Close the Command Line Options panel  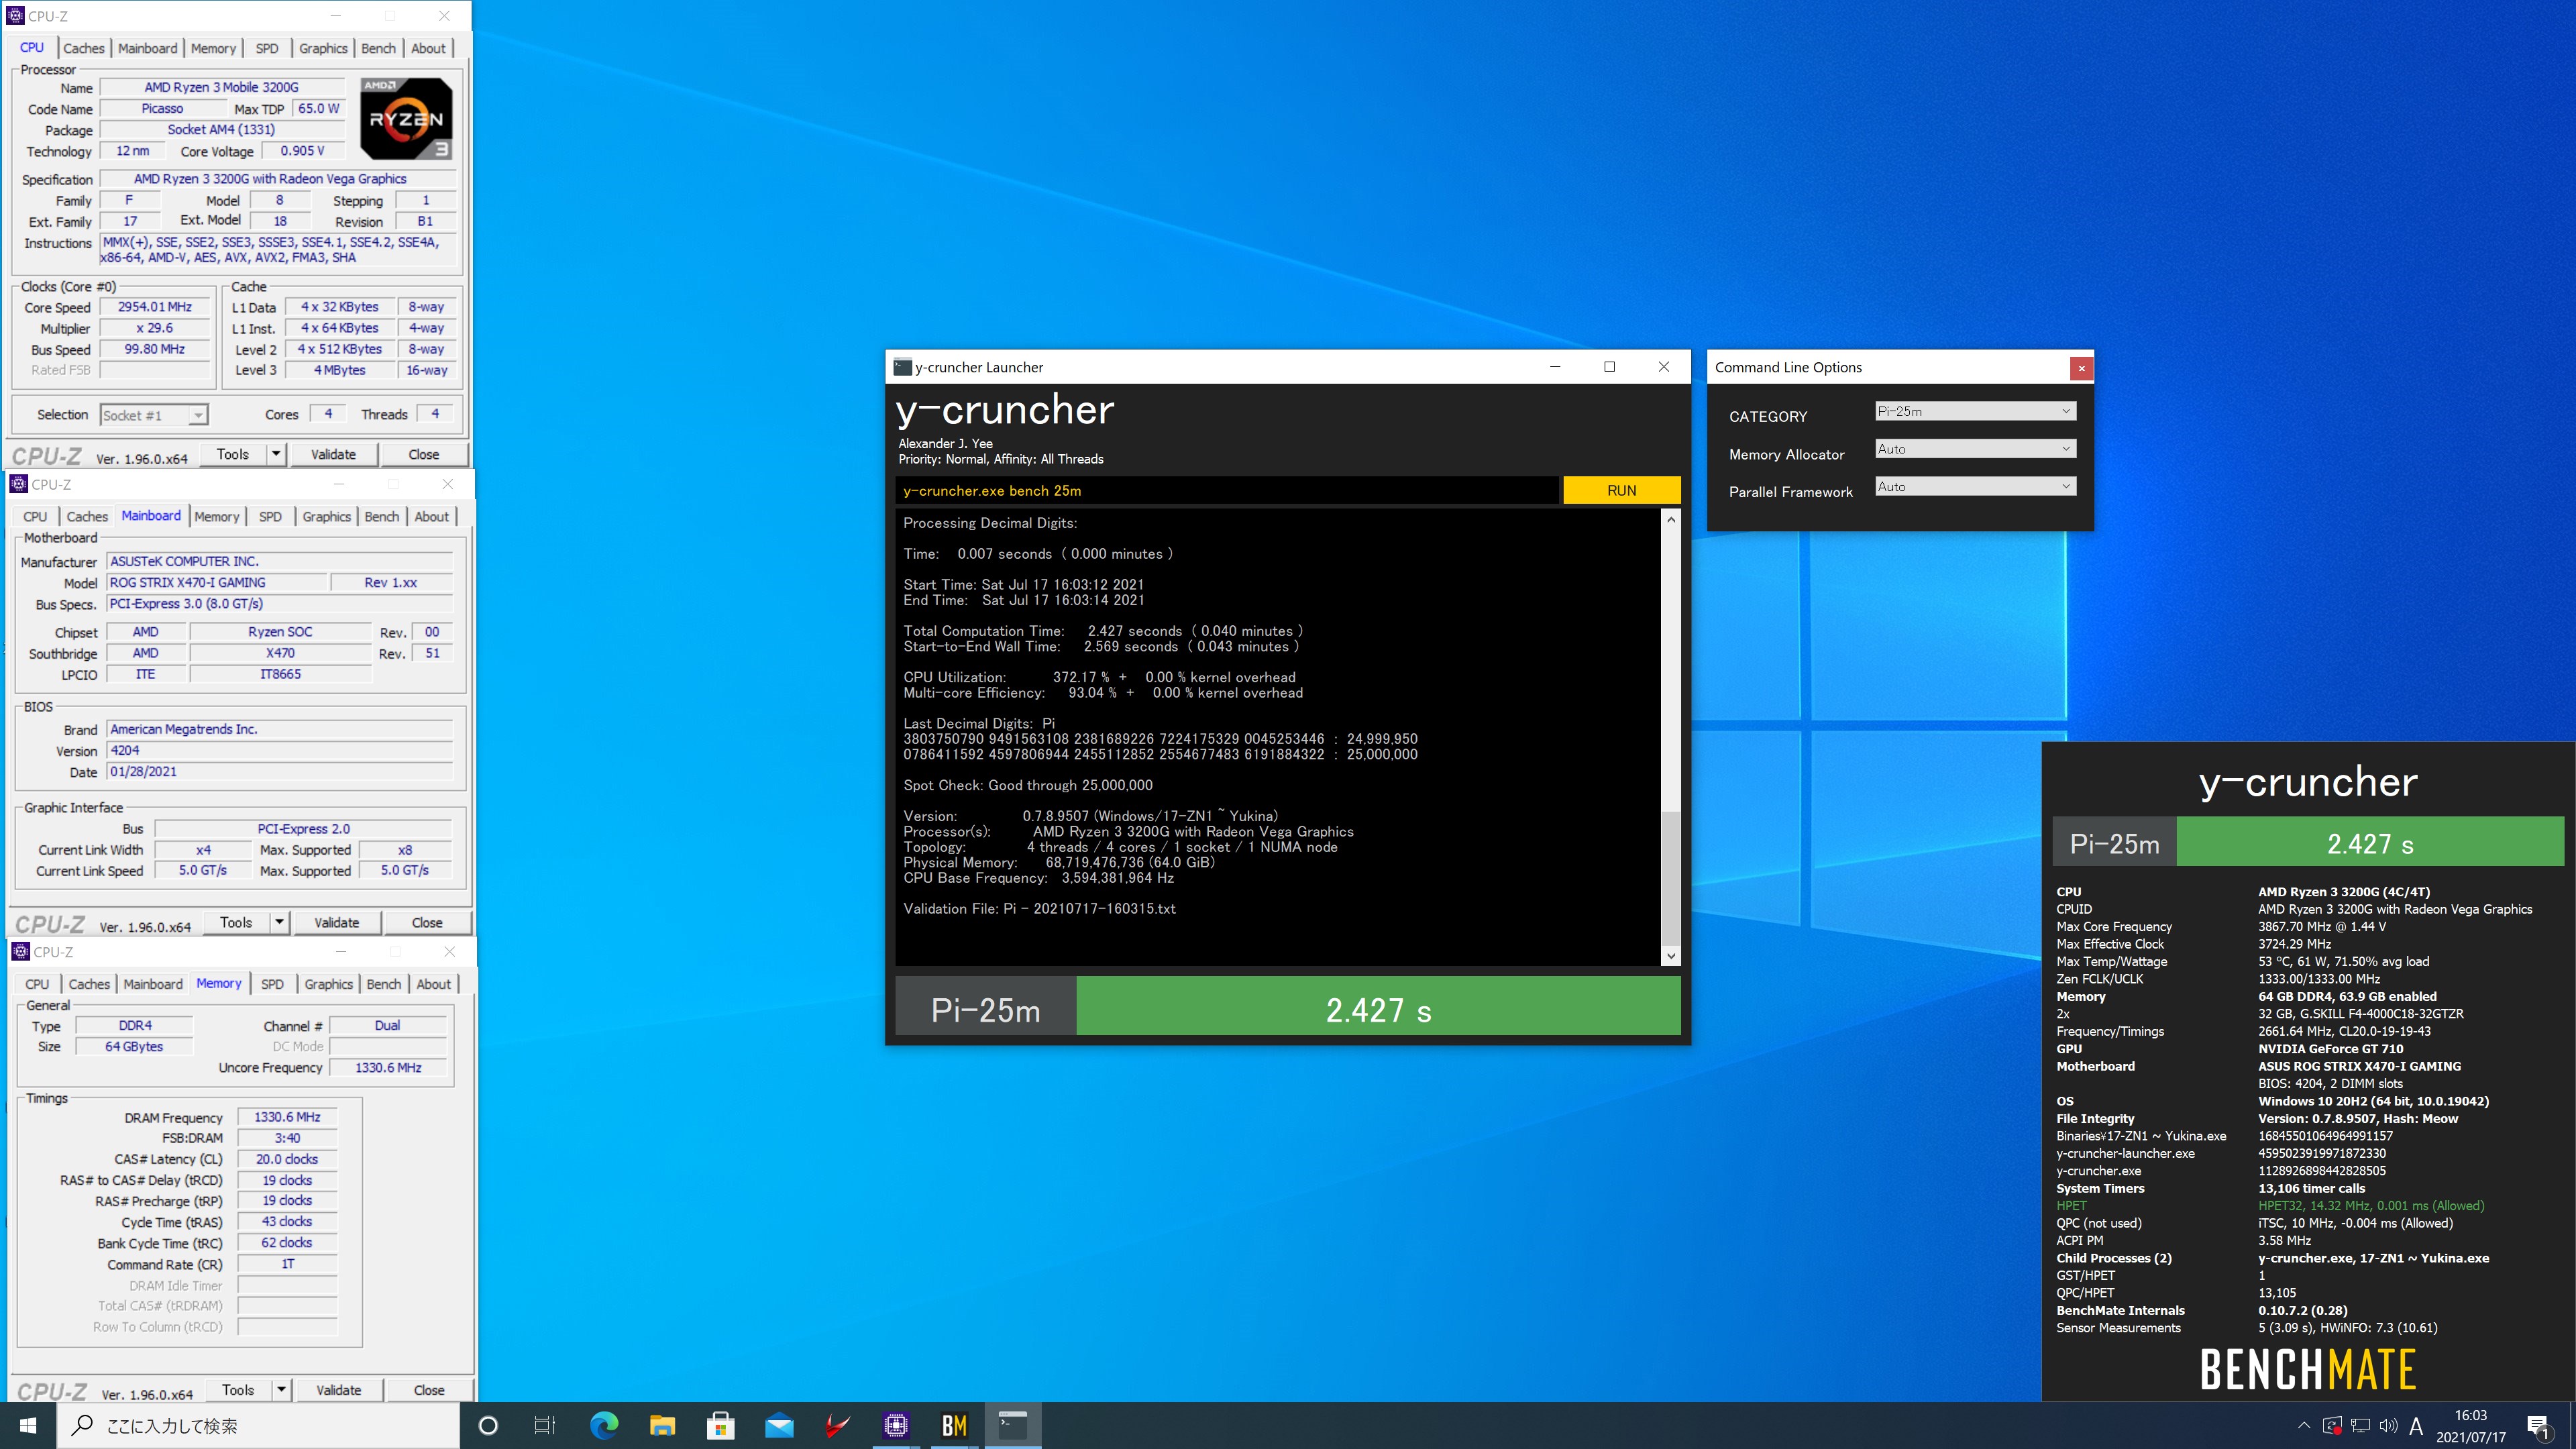(x=2081, y=368)
